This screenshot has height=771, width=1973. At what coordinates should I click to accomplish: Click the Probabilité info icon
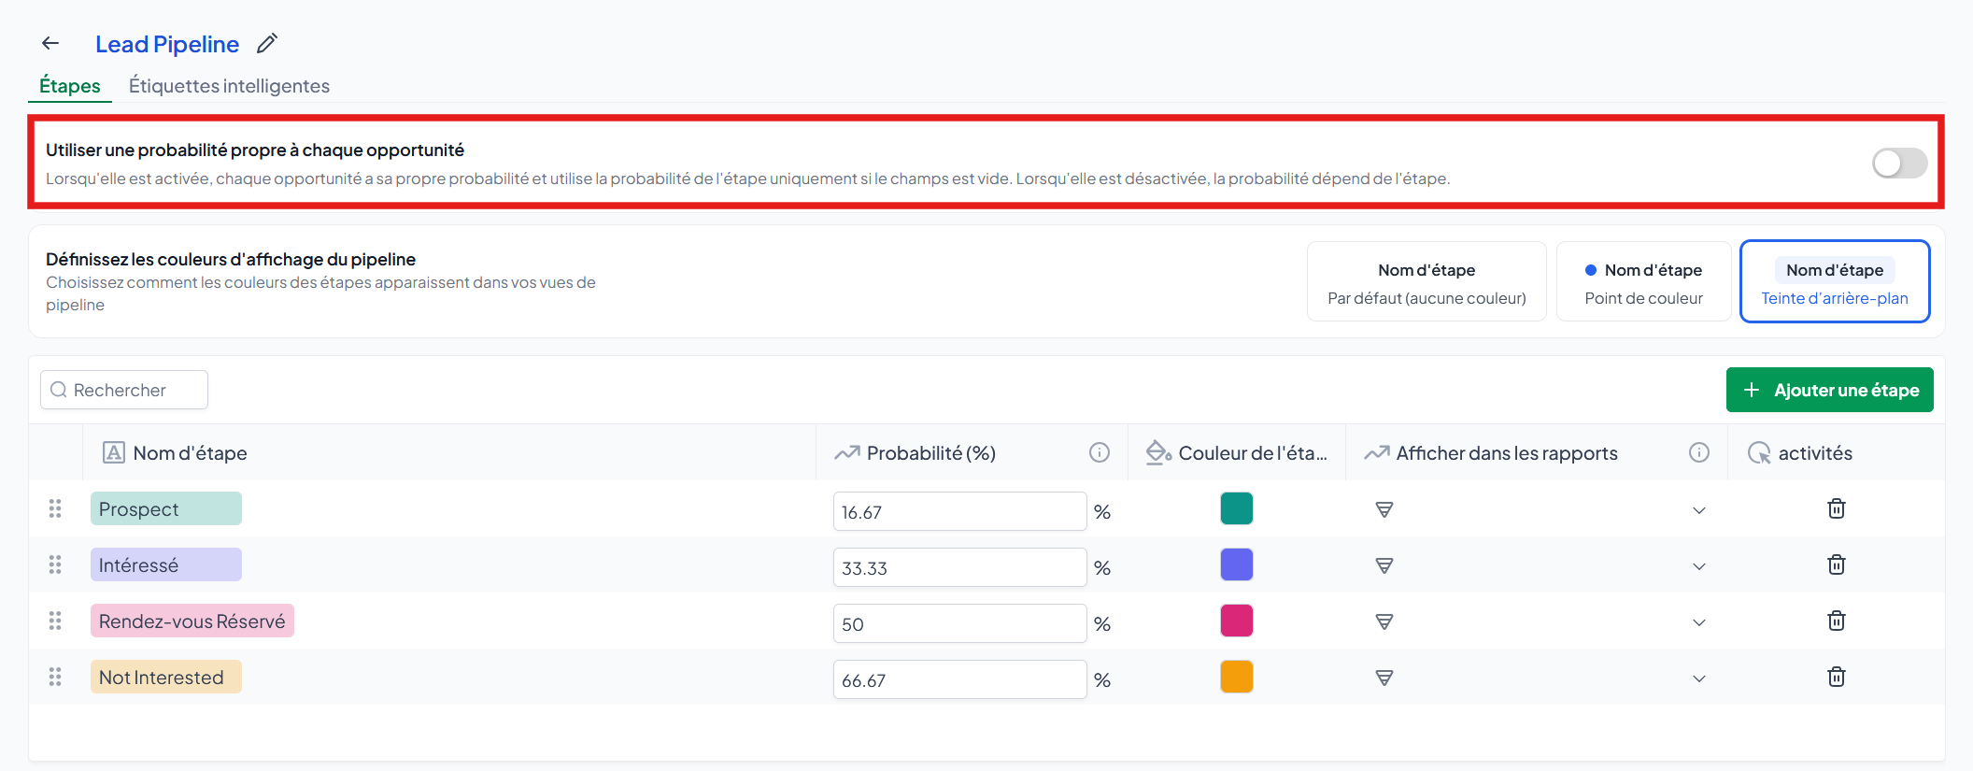point(1100,452)
